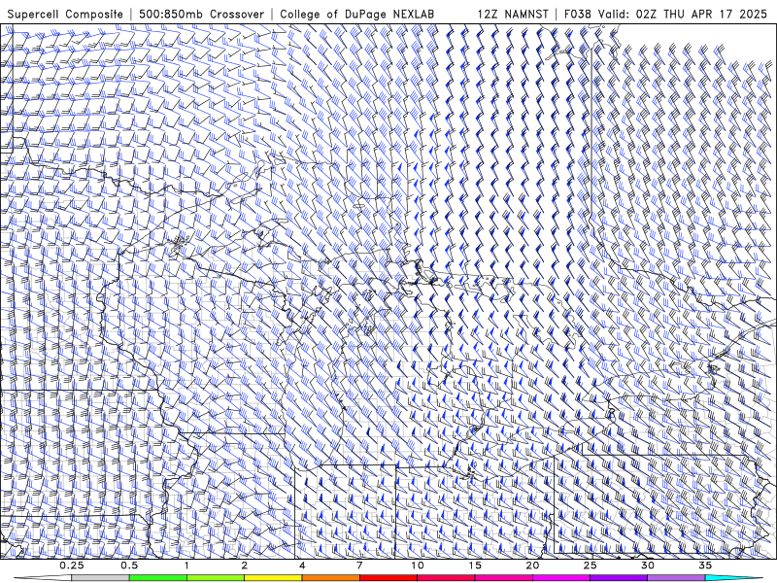Select the bright green color scale swatch
Image resolution: width=777 pixels, height=583 pixels.
(158, 578)
